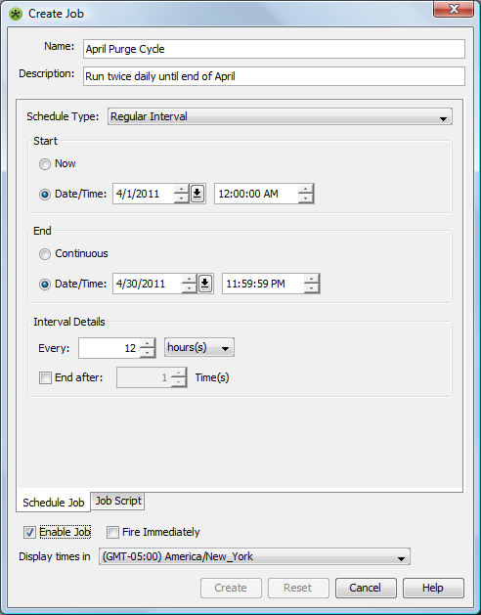Click the Start time field 12:00:00 AM
The height and width of the screenshot is (615, 481).
pos(256,194)
